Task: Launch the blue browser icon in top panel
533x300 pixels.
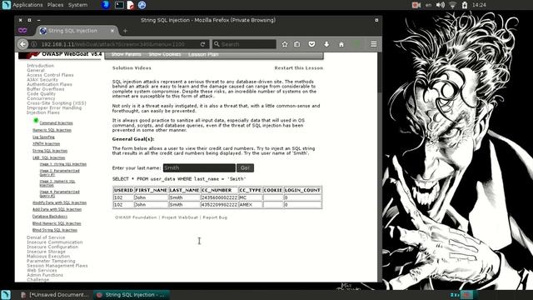Action: (x=106, y=5)
